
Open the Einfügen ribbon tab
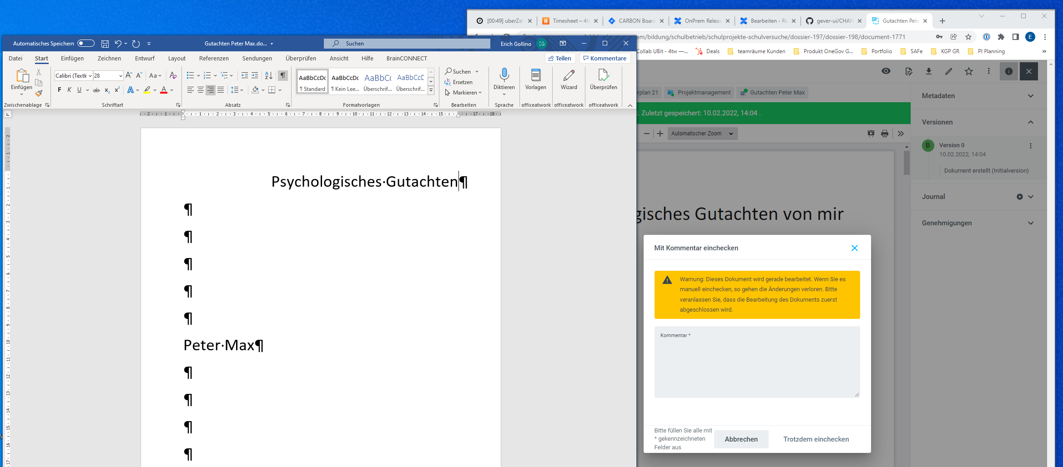[x=72, y=59]
